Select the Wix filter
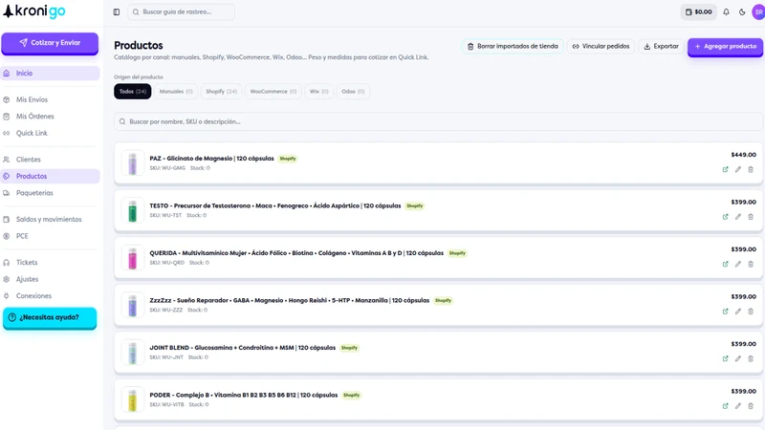The width and height of the screenshot is (765, 430). (319, 91)
